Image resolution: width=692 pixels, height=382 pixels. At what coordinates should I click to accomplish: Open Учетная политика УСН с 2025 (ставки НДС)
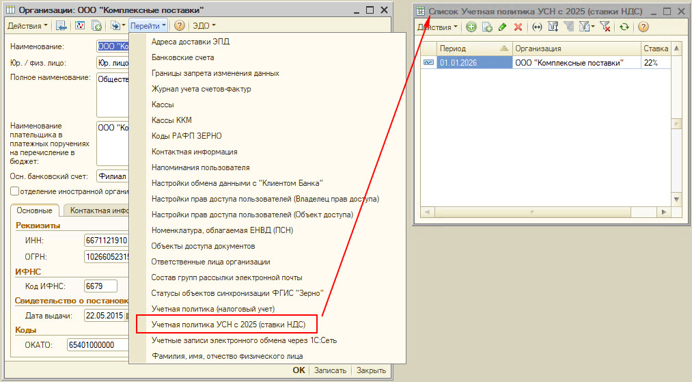click(228, 325)
